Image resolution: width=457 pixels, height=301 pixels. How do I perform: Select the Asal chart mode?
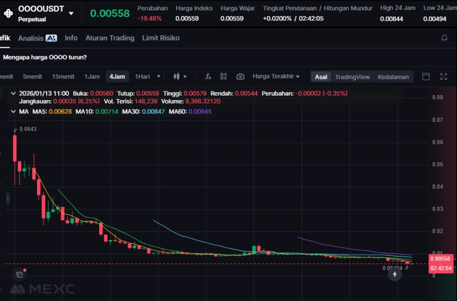(x=321, y=77)
